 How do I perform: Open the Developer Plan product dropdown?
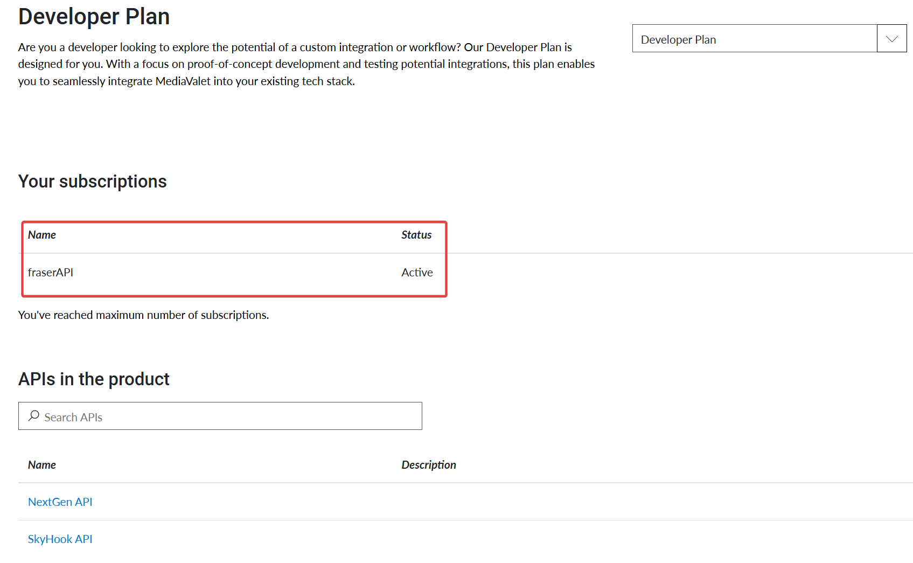click(769, 38)
